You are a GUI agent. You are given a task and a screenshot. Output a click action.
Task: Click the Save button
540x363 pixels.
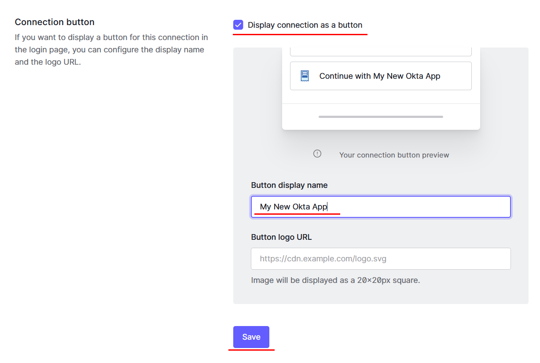[251, 337]
